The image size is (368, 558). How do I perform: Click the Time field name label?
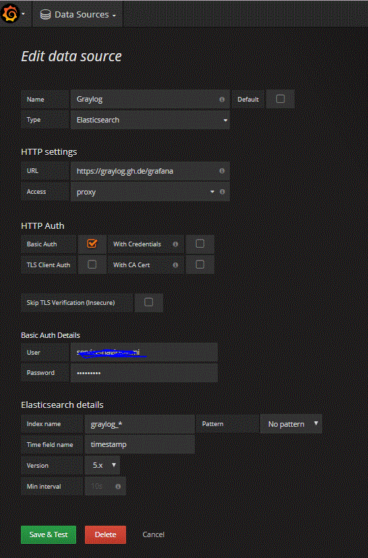coord(50,444)
